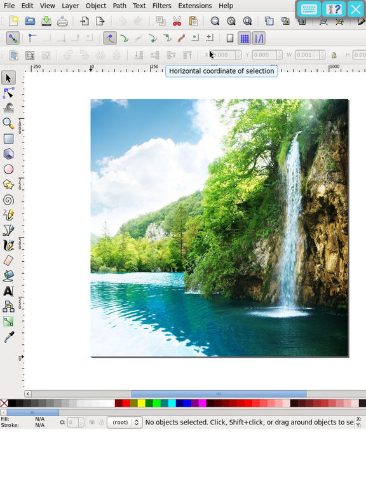Select the Text tool
The width and height of the screenshot is (366, 488).
(x=8, y=291)
